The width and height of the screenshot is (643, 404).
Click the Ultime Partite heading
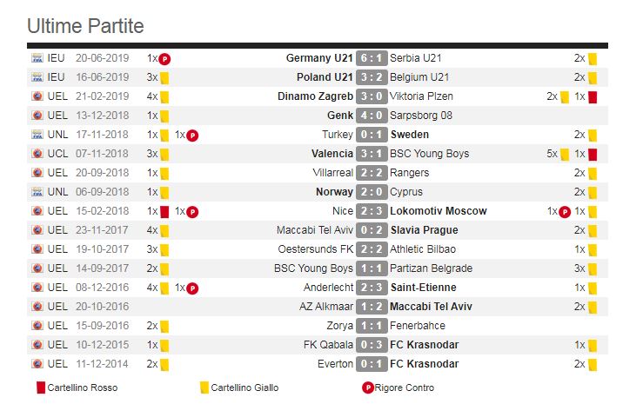pos(85,26)
